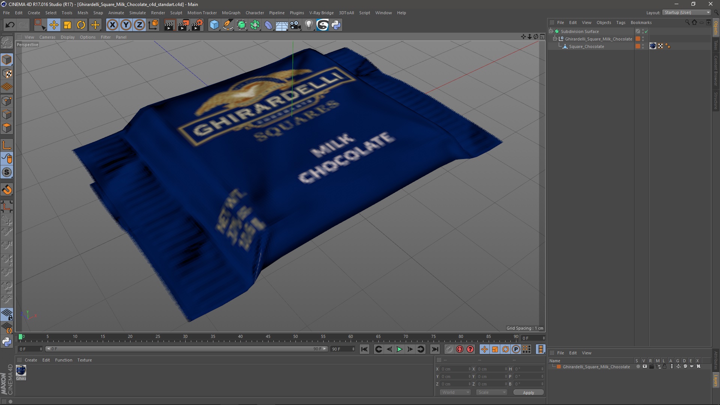Select the Rotate tool
The image size is (720, 405).
tap(81, 25)
